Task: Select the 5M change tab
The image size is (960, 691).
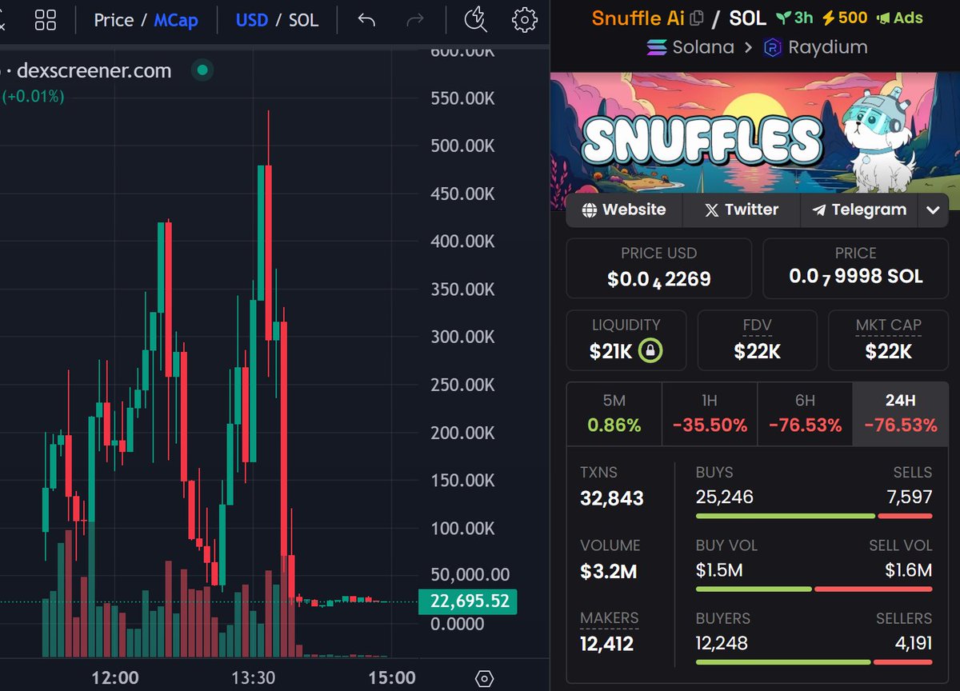Action: click(614, 414)
